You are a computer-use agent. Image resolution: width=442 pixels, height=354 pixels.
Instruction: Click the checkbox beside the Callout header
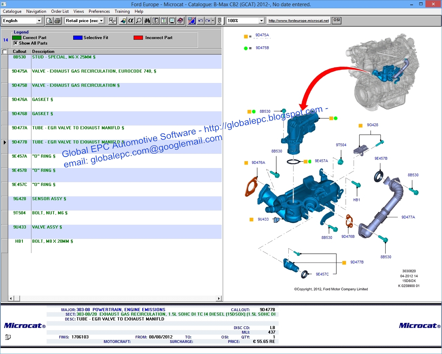4,51
